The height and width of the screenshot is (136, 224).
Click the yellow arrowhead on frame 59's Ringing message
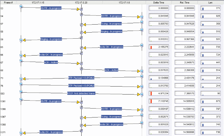click(25, 40)
